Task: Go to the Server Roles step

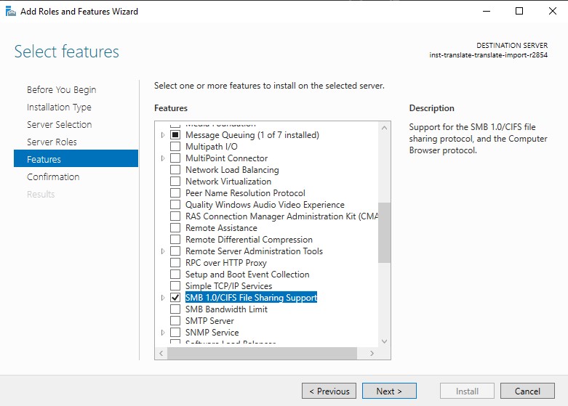Action: click(x=52, y=142)
